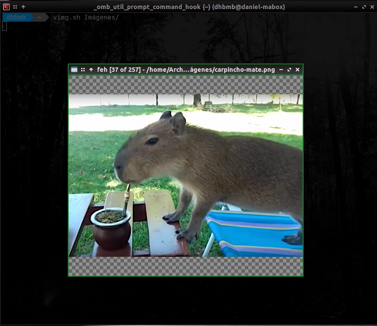Open the terminal window menu icon
The width and height of the screenshot is (377, 326).
coord(6,7)
